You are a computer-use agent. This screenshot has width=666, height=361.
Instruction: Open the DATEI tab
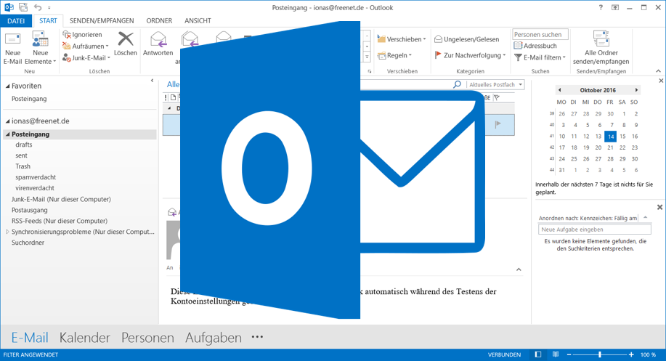16,21
